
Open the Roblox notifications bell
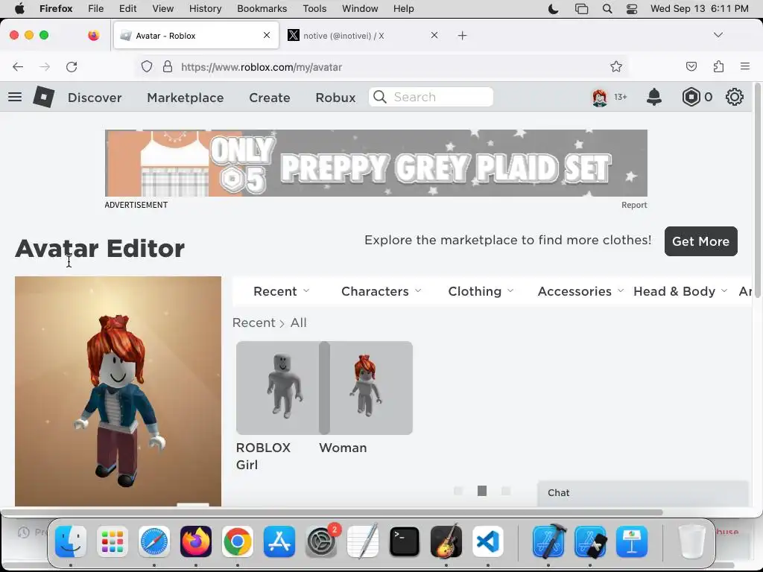pos(654,97)
